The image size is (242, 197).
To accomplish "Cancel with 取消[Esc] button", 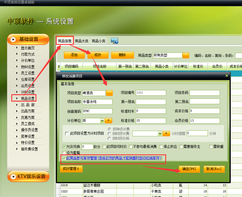I will click(214, 169).
